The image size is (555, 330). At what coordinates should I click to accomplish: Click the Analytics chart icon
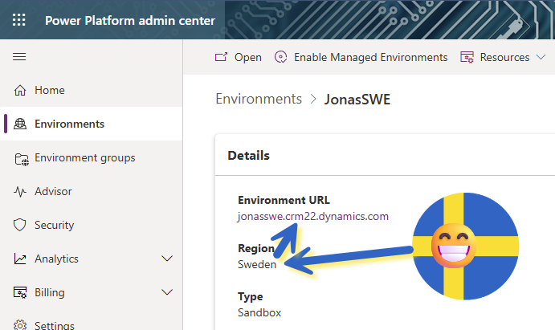pos(20,259)
